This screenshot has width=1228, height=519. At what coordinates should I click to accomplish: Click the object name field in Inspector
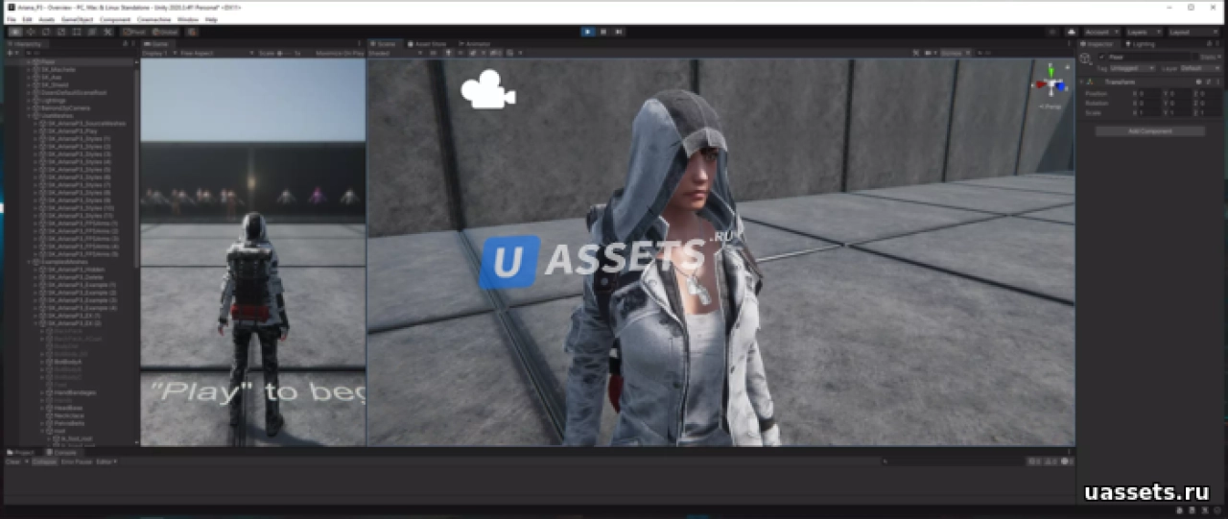(1148, 57)
